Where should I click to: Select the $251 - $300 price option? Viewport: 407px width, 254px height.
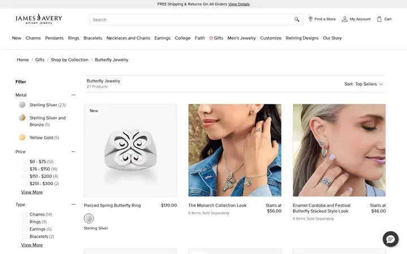[x=24, y=183]
